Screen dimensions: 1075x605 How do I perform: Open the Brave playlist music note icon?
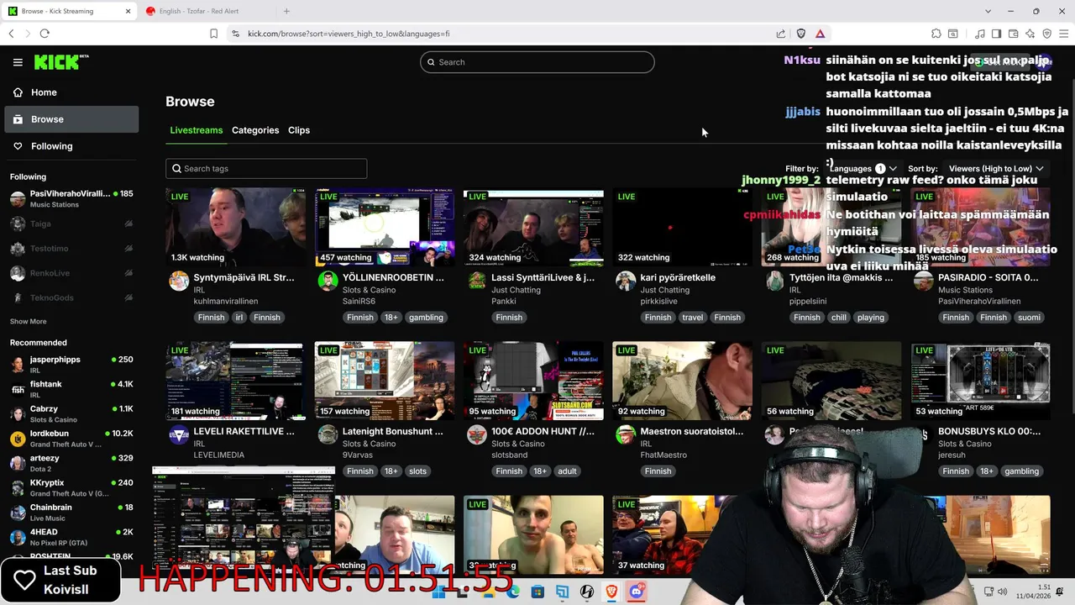click(980, 34)
